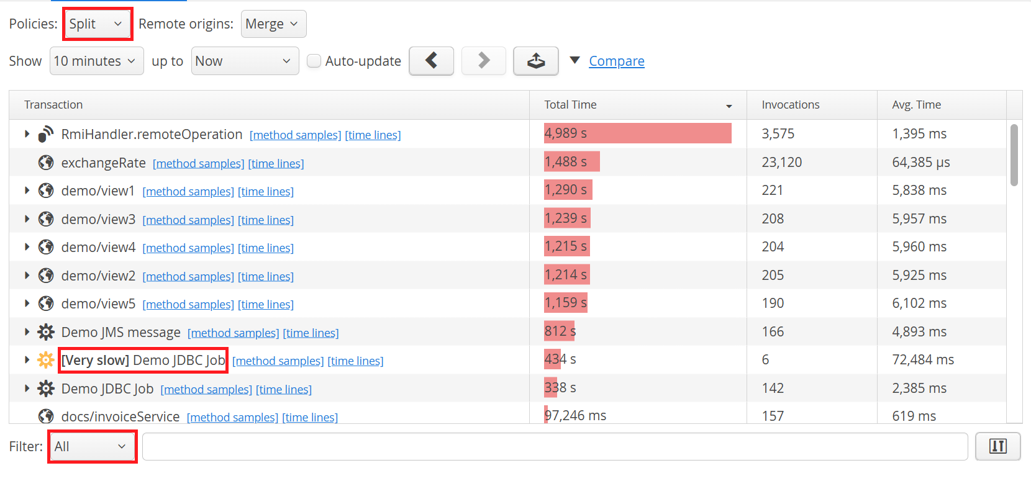1031x481 pixels.
Task: Click the back arrow navigation button
Action: [431, 61]
